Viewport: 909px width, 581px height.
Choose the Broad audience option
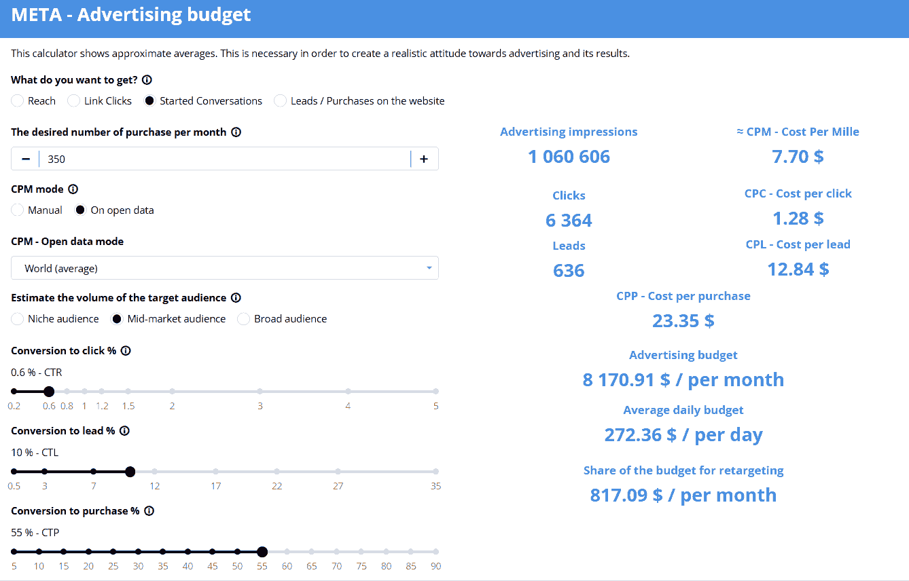(x=243, y=319)
